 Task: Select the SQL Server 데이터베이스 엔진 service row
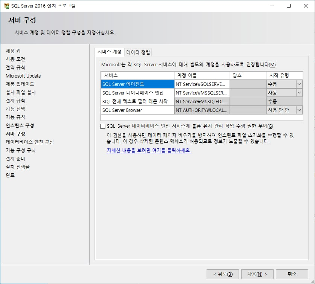coord(138,93)
